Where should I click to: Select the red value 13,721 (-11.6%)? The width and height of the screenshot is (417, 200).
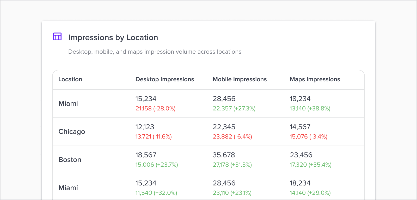[x=154, y=136]
